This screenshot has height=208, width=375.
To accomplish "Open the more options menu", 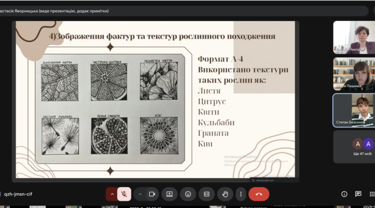I will click(241, 194).
